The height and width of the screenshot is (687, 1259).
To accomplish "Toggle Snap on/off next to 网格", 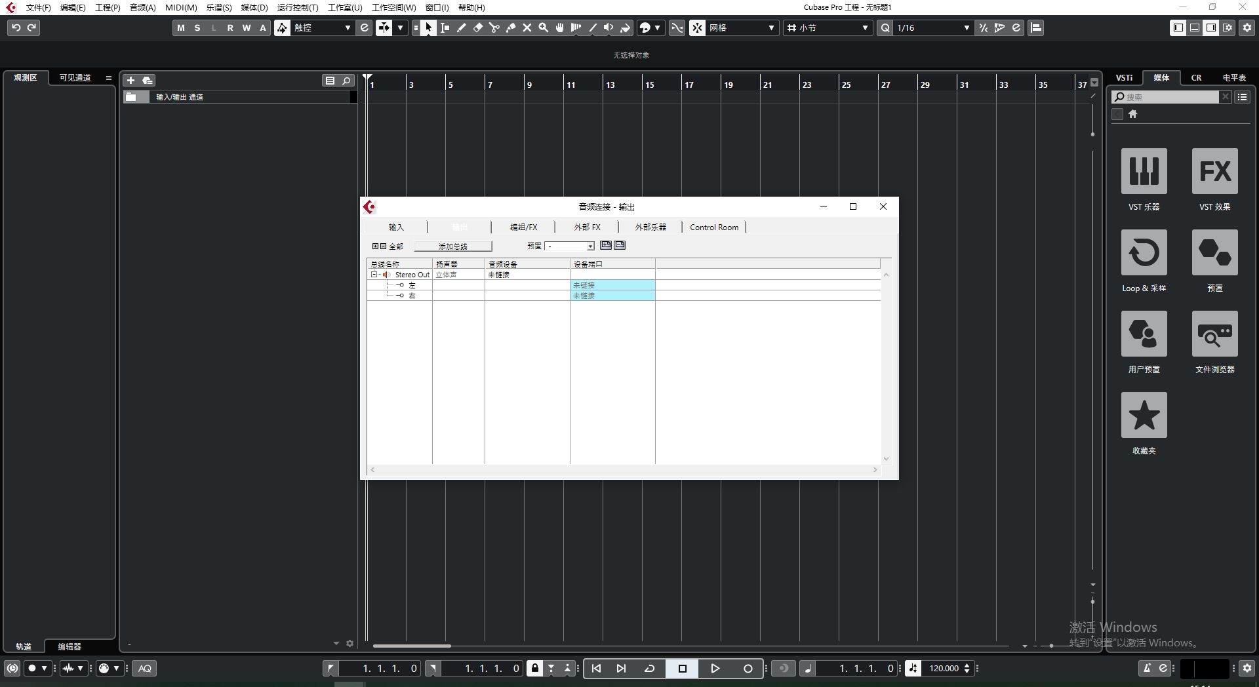I will point(697,28).
